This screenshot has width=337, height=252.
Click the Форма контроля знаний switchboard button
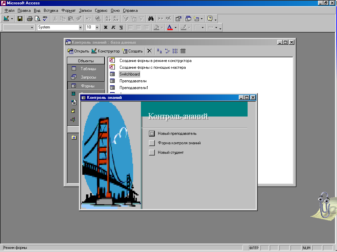(152, 143)
